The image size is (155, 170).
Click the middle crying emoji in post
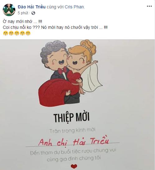16,33
